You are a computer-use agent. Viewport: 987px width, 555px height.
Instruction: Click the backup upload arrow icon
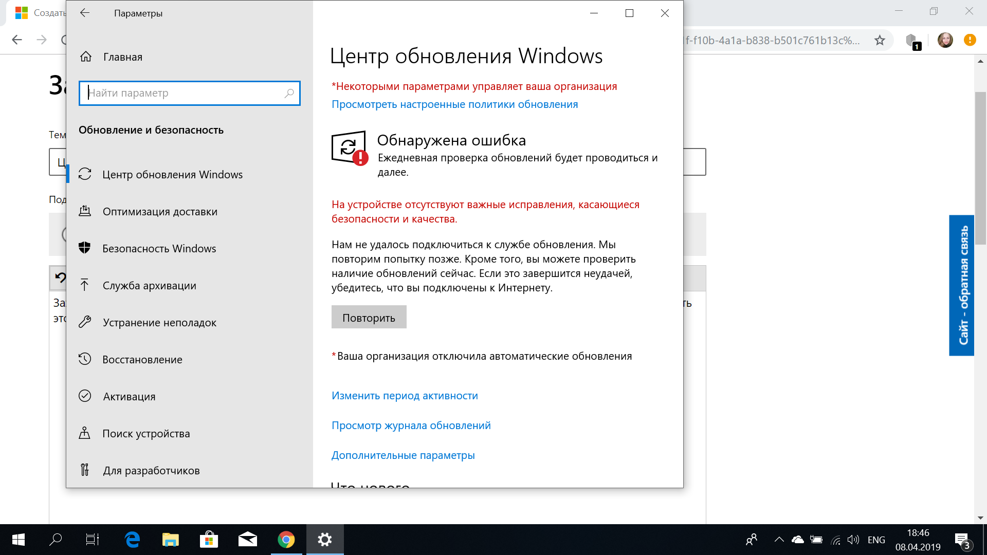point(85,285)
